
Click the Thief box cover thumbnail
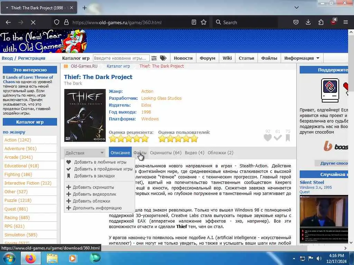point(85,115)
